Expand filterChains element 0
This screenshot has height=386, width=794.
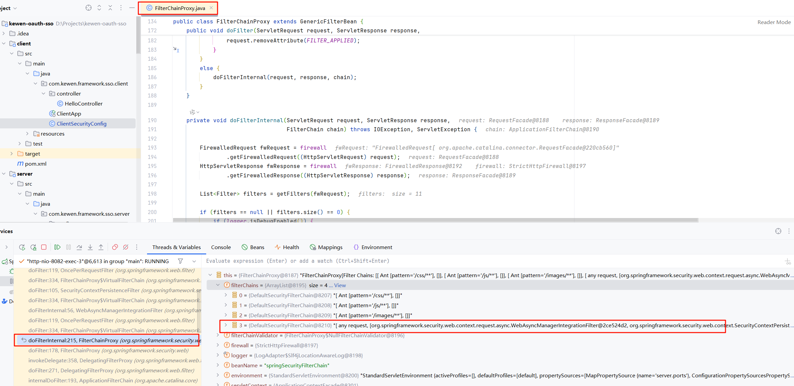coord(226,295)
